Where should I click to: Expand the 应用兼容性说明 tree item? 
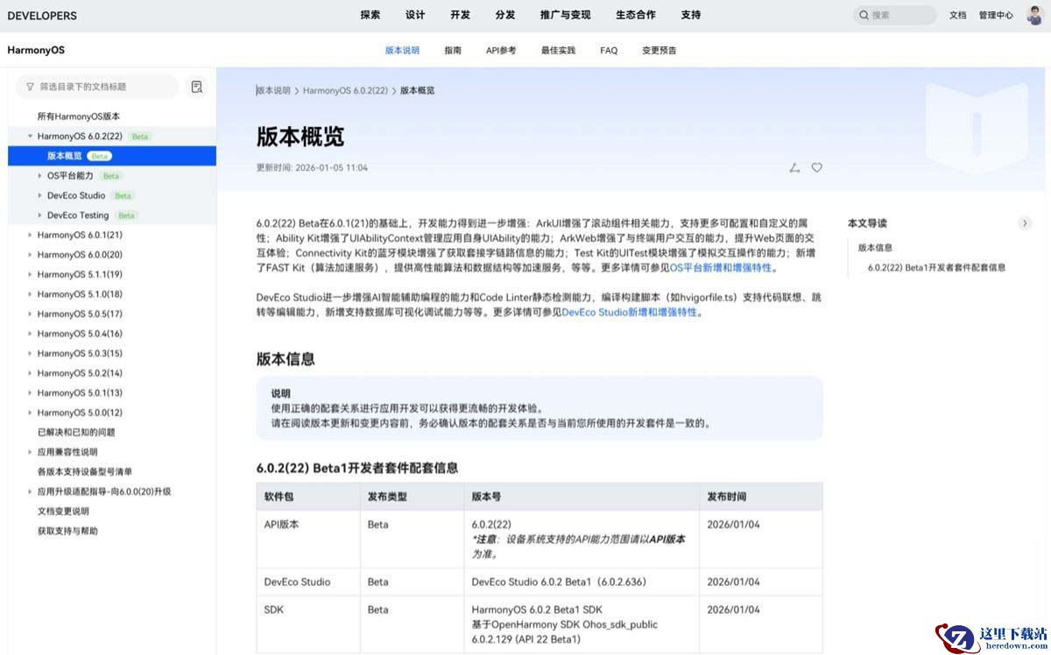[x=30, y=452]
